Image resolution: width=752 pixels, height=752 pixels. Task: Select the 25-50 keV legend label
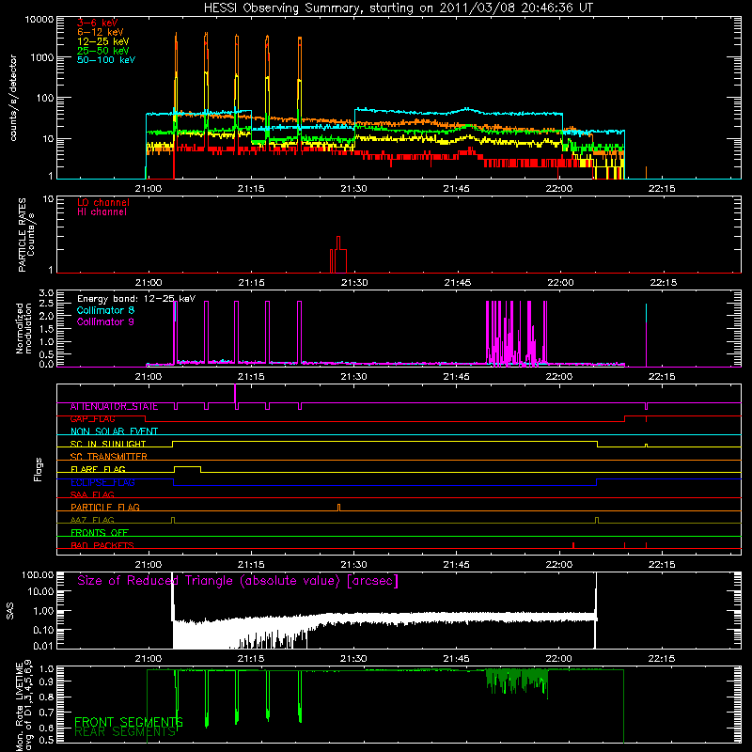click(x=103, y=51)
